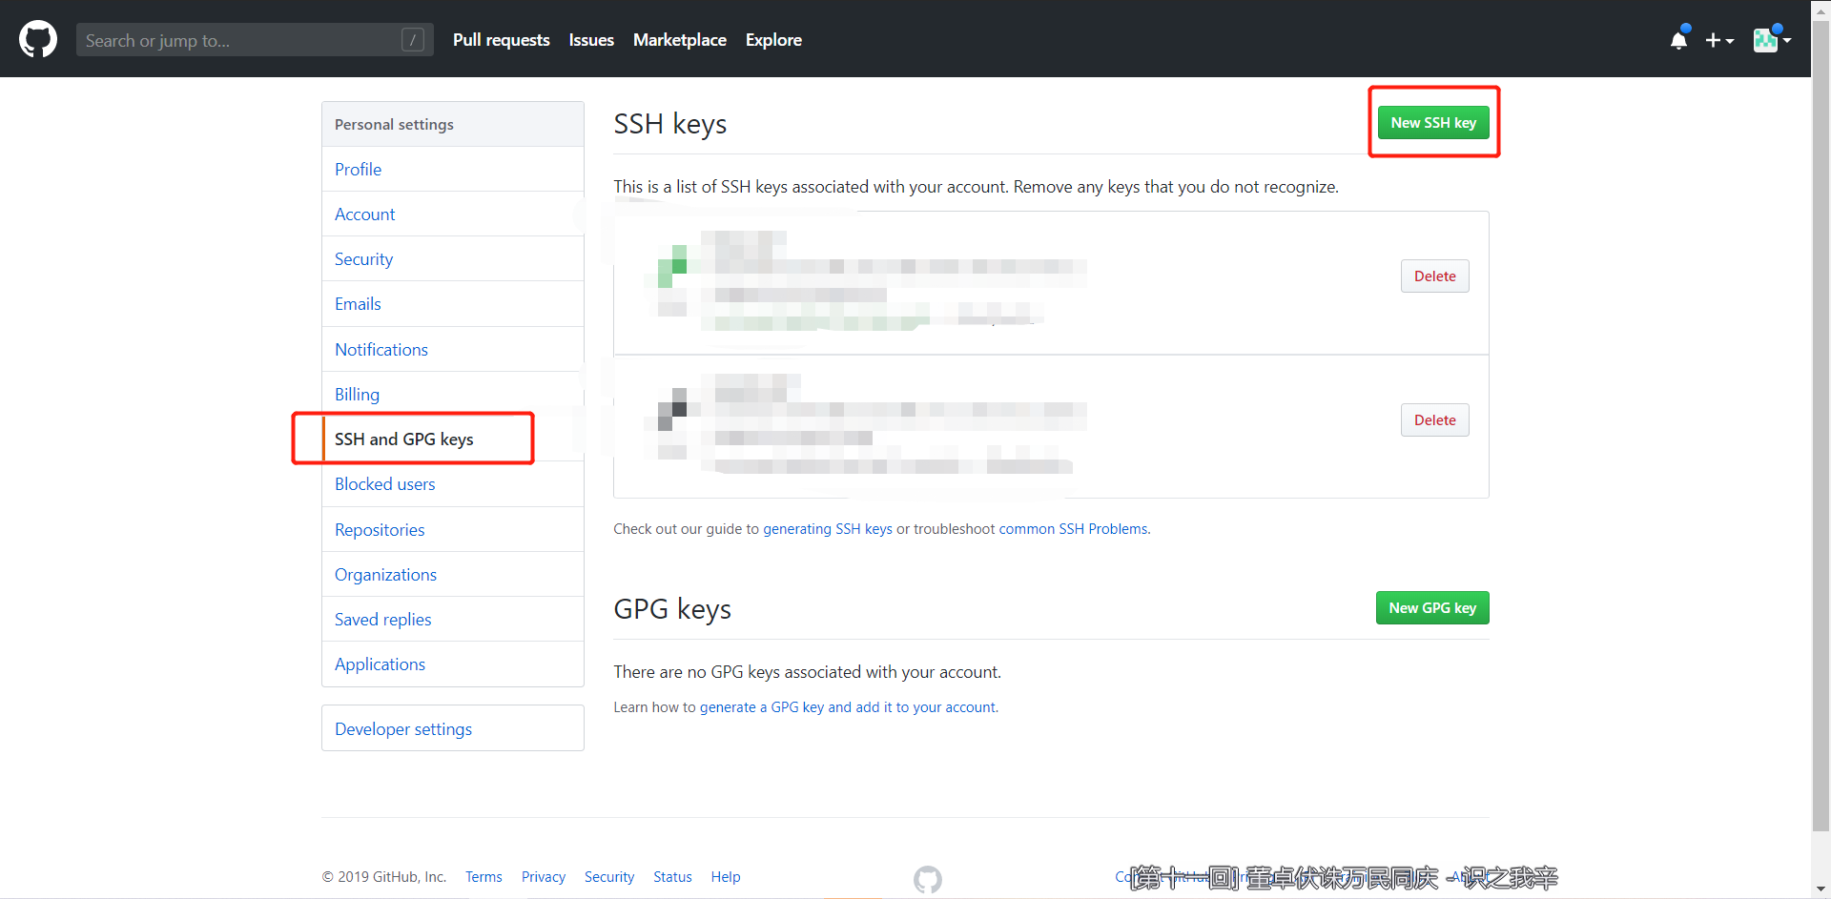
Task: Open the common SSH Problems link
Action: [1073, 528]
